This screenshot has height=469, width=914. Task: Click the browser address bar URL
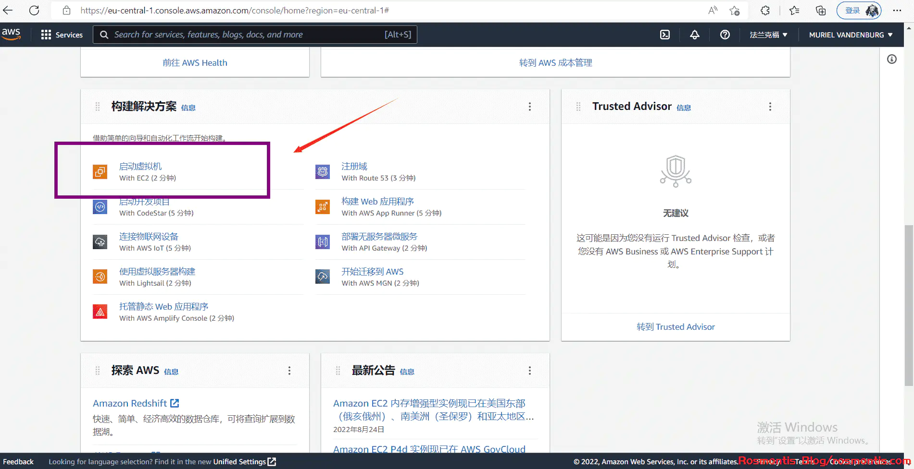coord(235,10)
